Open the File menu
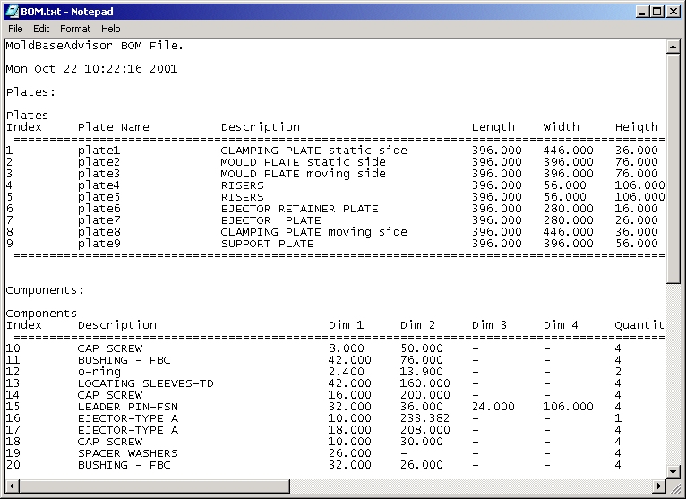 (x=15, y=29)
